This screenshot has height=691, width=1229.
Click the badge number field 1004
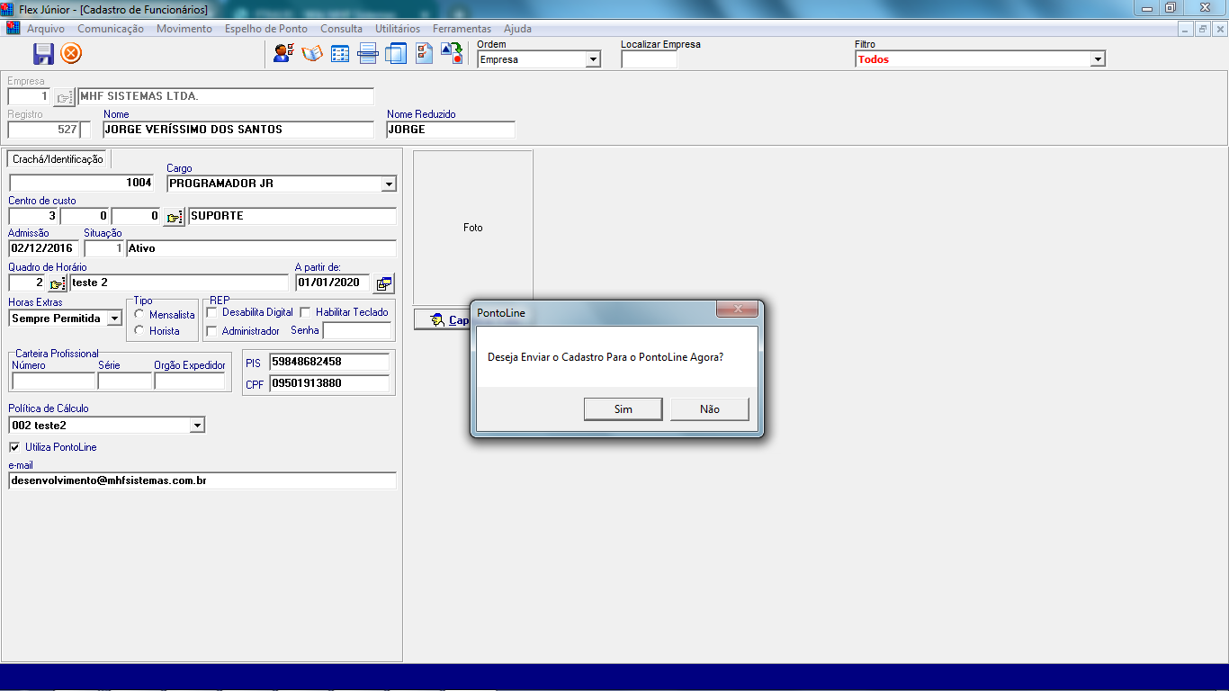(82, 184)
